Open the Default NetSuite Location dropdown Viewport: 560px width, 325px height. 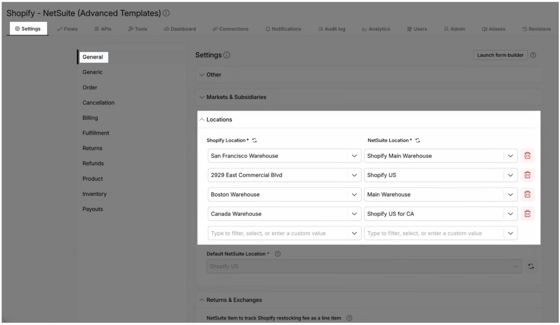point(364,267)
